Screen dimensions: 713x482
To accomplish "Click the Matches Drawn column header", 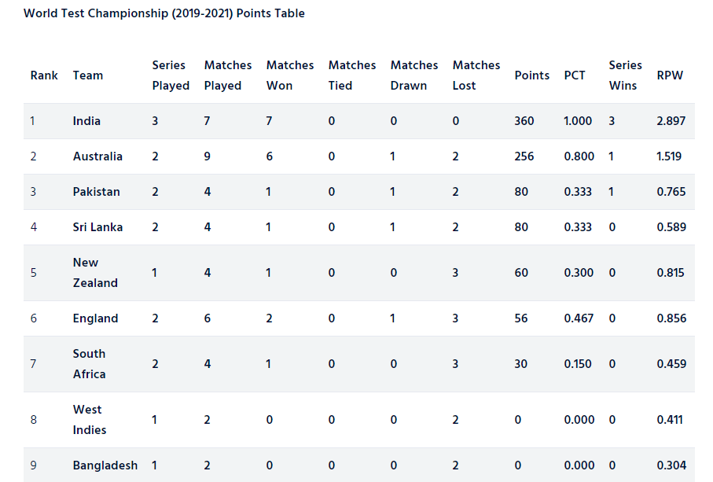I will coord(414,75).
